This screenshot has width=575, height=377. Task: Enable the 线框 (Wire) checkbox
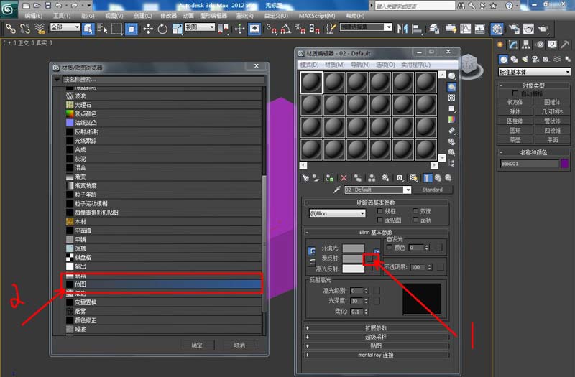(379, 211)
